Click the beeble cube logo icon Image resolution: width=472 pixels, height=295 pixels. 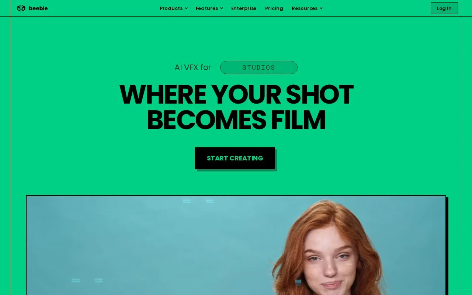21,8
